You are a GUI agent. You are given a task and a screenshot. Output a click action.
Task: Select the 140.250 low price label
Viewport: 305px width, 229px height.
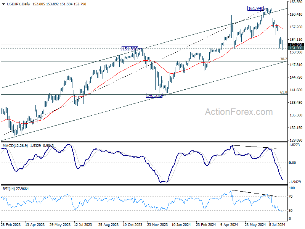(x=154, y=95)
